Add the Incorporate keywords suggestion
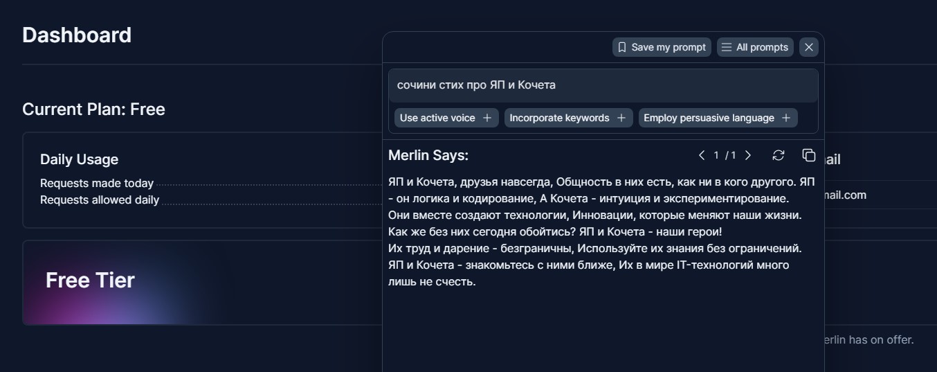This screenshot has height=372, width=937. tap(568, 118)
